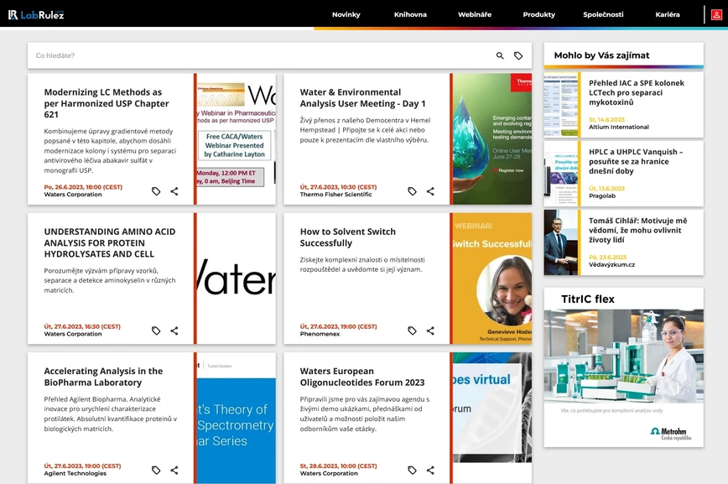728x484 pixels.
Task: Open 'Accelerating Analysis in the BioPharma Laboratory' title
Action: click(103, 377)
